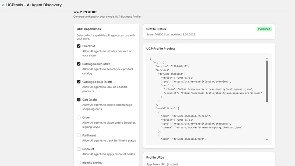Click the Order label text
The width and height of the screenshot is (295, 166).
(86, 117)
